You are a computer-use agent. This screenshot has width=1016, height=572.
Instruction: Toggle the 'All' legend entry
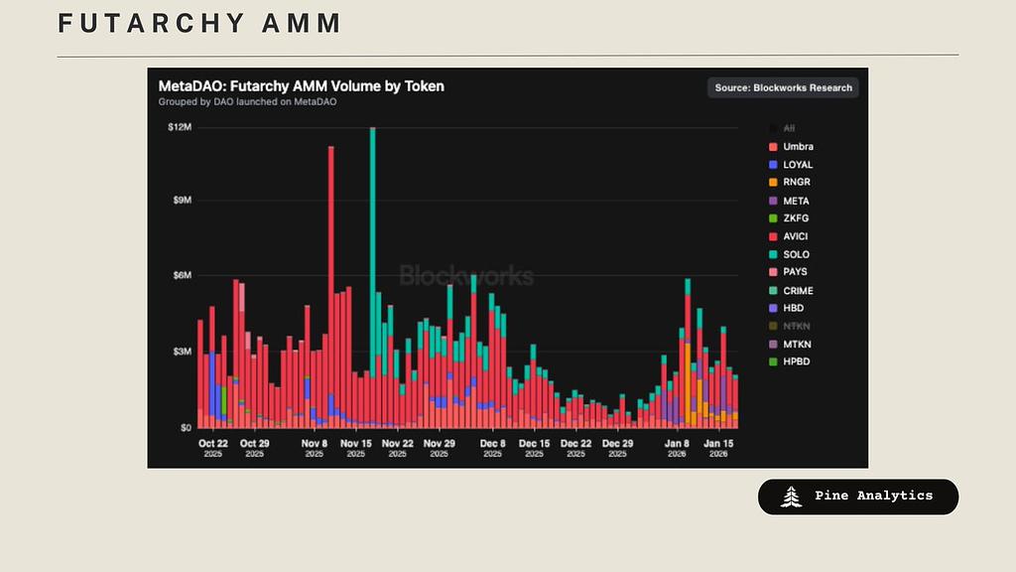[789, 129]
